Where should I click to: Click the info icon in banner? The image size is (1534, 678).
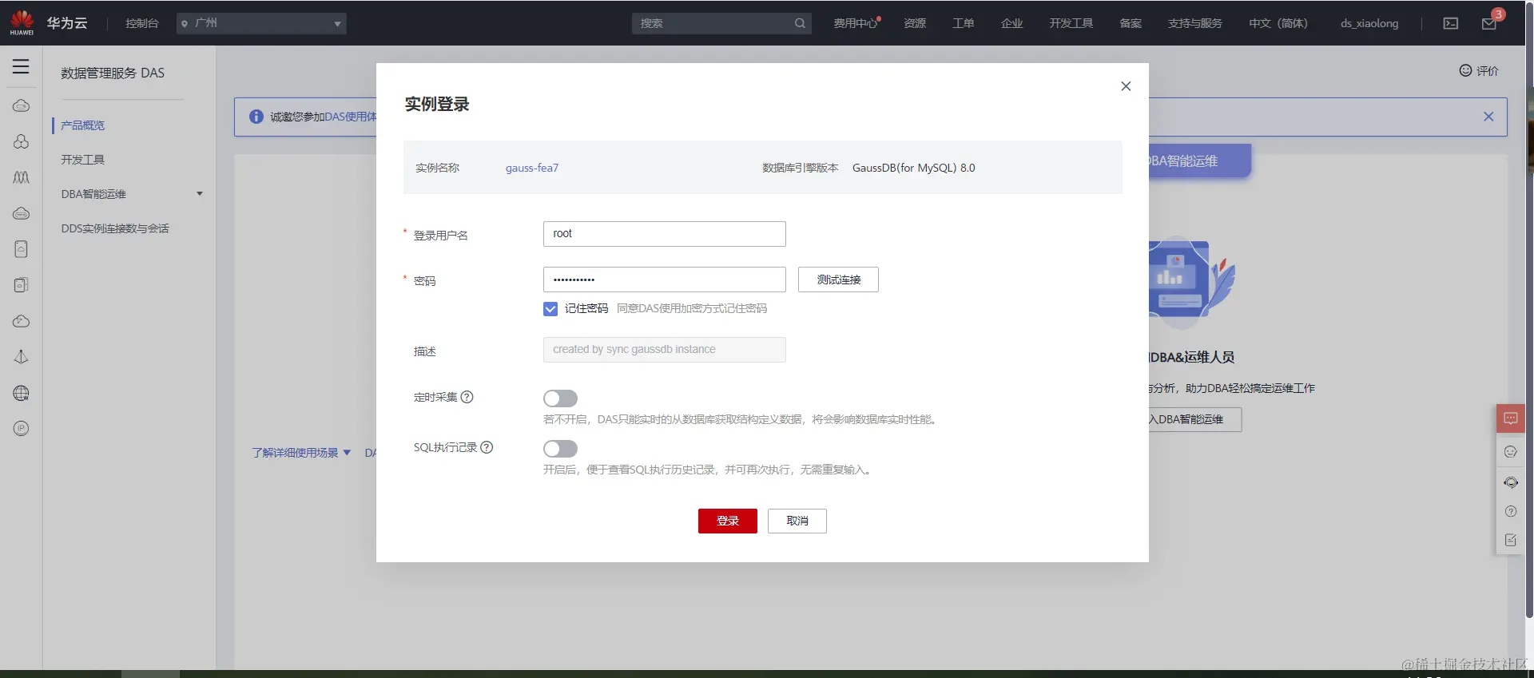[256, 117]
